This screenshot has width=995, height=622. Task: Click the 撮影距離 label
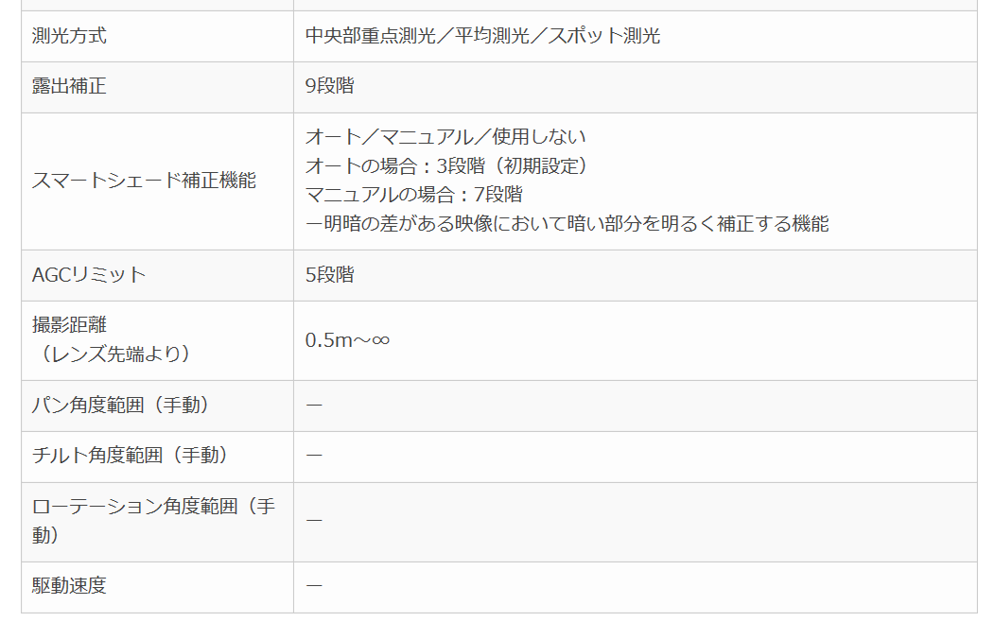(x=69, y=324)
